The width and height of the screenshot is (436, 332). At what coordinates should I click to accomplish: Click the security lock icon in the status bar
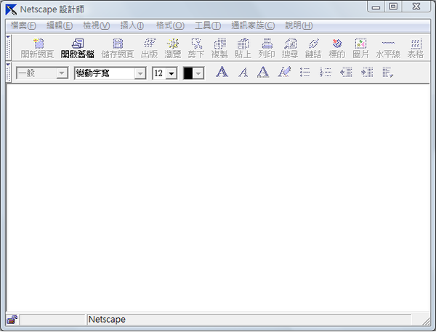[12, 320]
